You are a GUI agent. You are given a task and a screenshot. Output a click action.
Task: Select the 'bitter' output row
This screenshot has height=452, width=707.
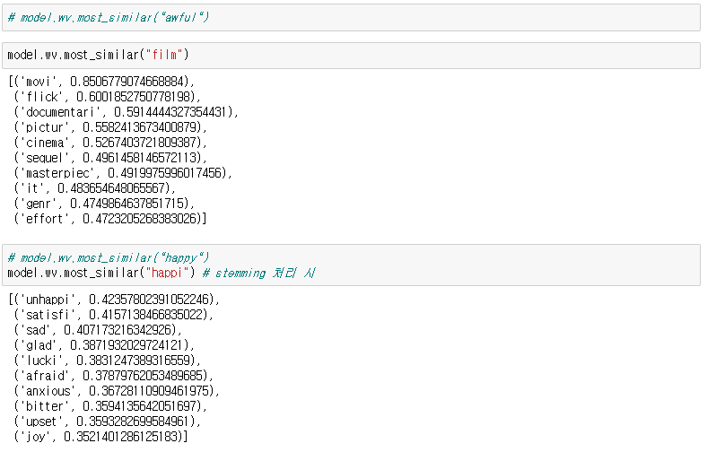click(x=110, y=406)
